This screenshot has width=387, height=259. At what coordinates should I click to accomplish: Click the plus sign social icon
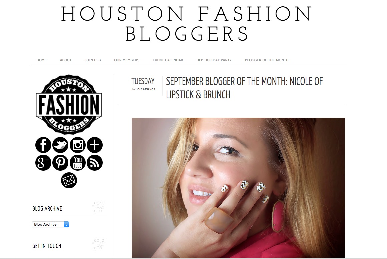pyautogui.click(x=95, y=145)
